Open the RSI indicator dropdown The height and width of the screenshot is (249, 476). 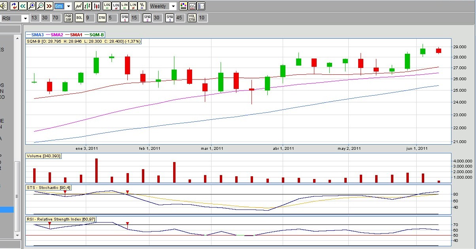coord(25,18)
